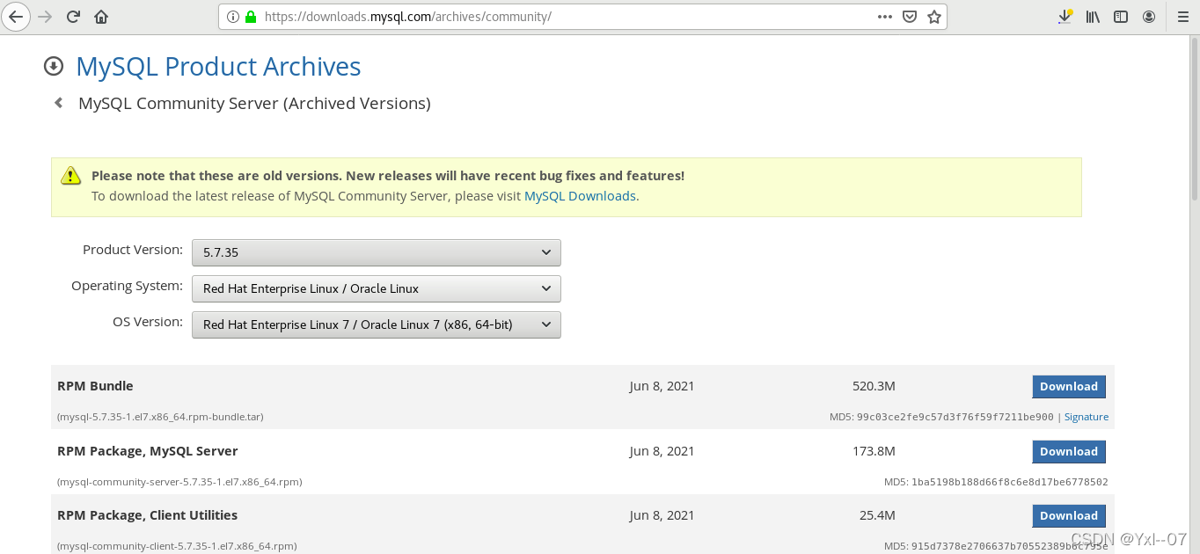Bookmark this page with the star

[934, 17]
